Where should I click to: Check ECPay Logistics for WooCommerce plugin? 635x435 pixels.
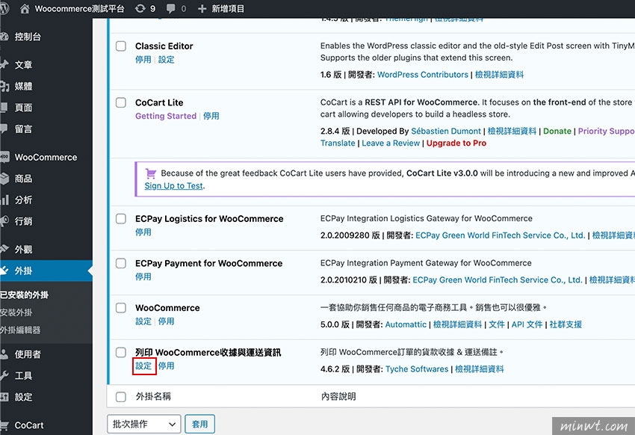(x=121, y=219)
